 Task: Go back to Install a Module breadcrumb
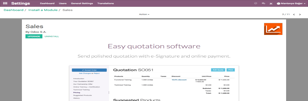43,10
